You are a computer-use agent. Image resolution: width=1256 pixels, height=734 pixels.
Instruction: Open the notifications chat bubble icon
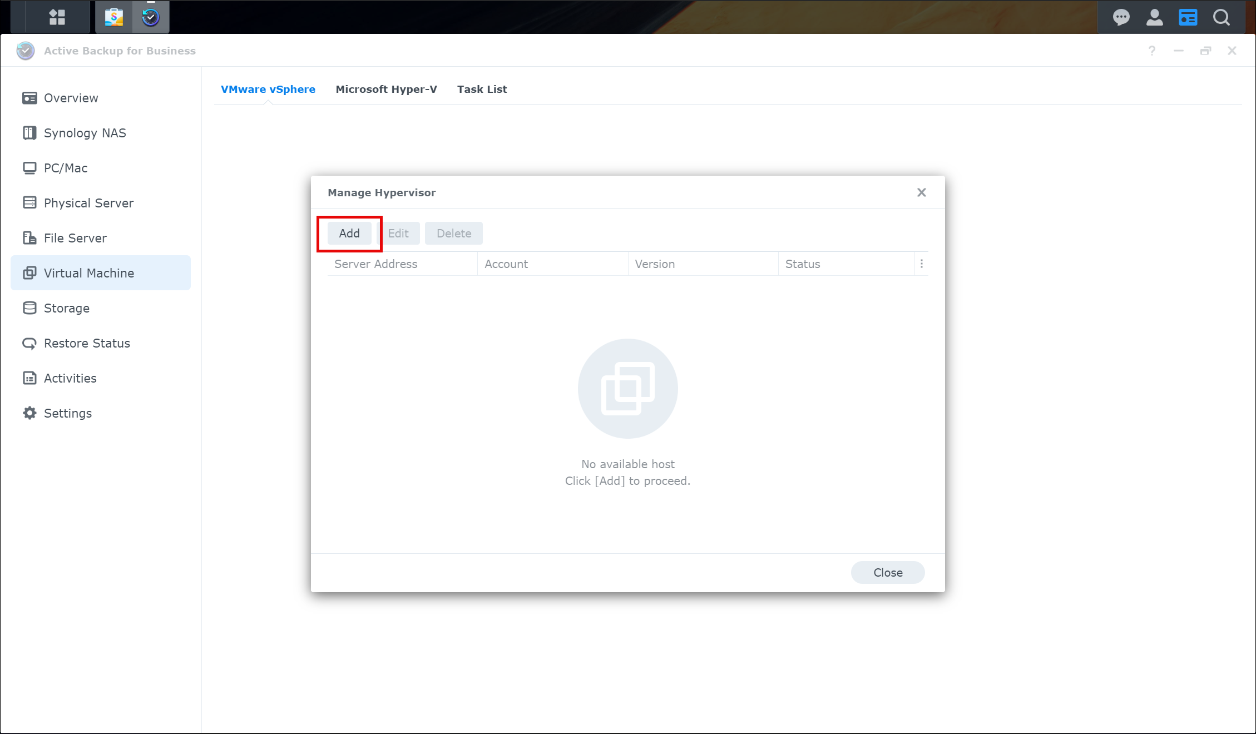coord(1121,17)
